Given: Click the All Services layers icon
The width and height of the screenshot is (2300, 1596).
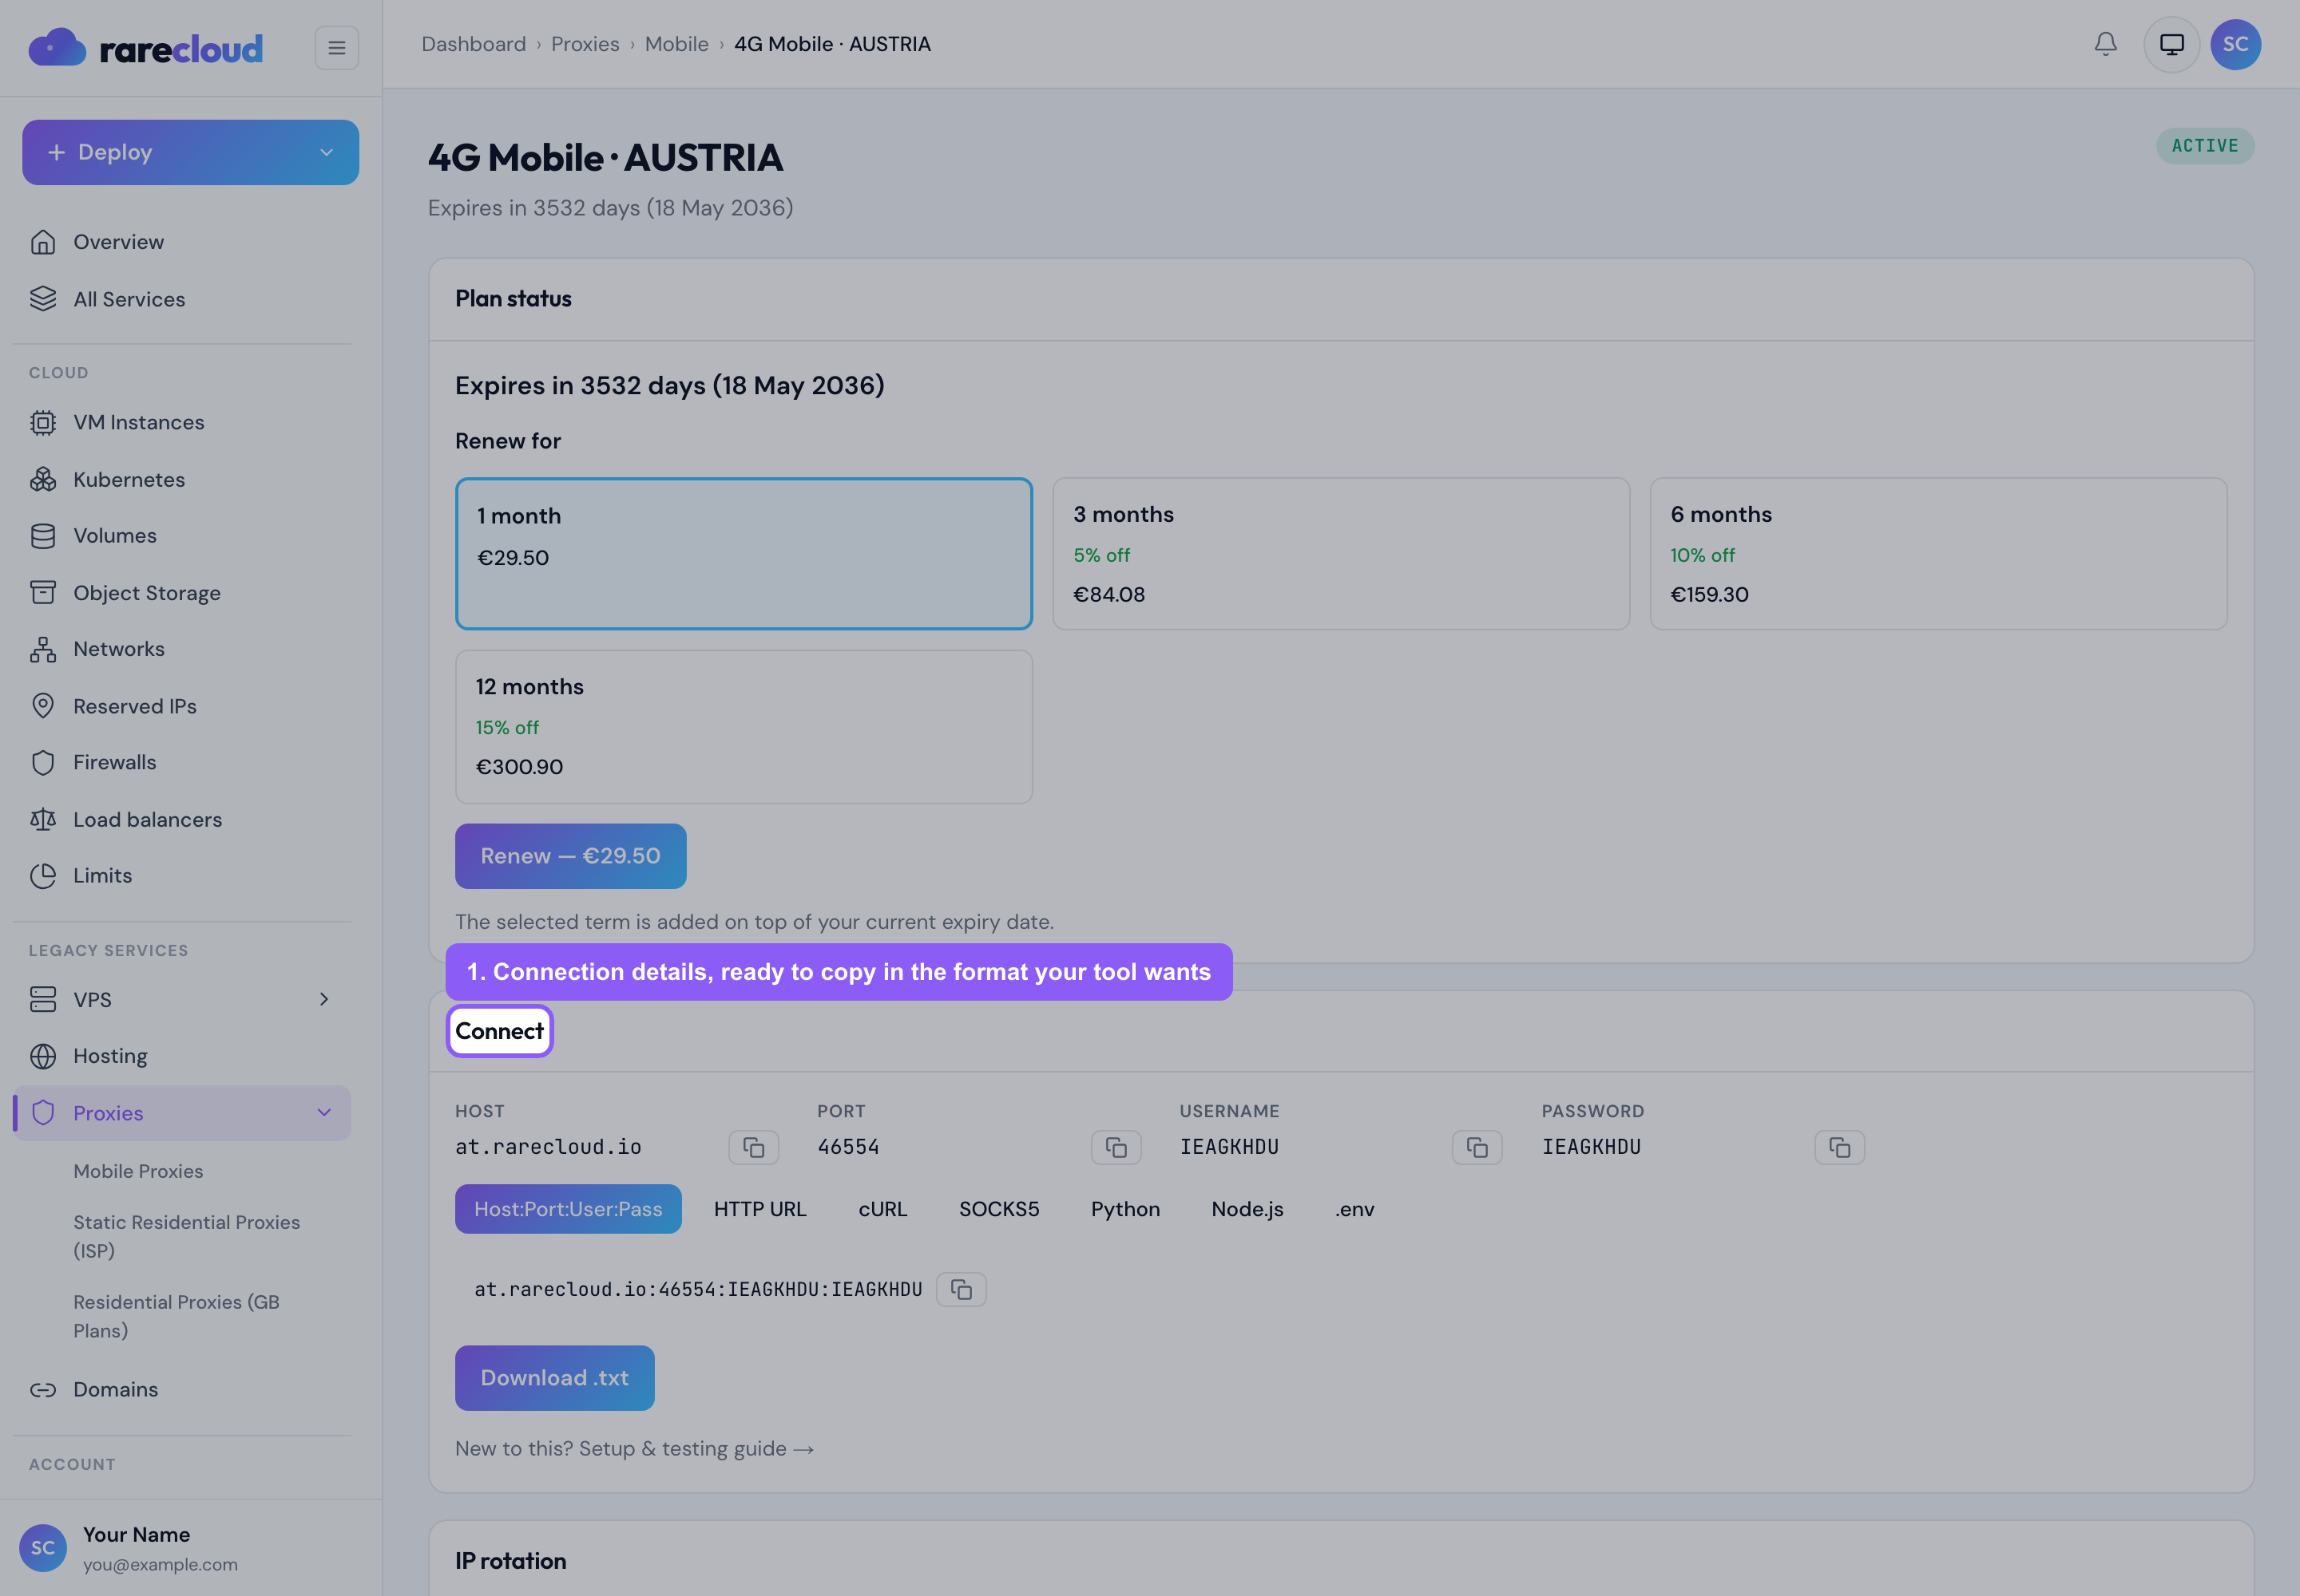Looking at the screenshot, I should click(x=43, y=299).
